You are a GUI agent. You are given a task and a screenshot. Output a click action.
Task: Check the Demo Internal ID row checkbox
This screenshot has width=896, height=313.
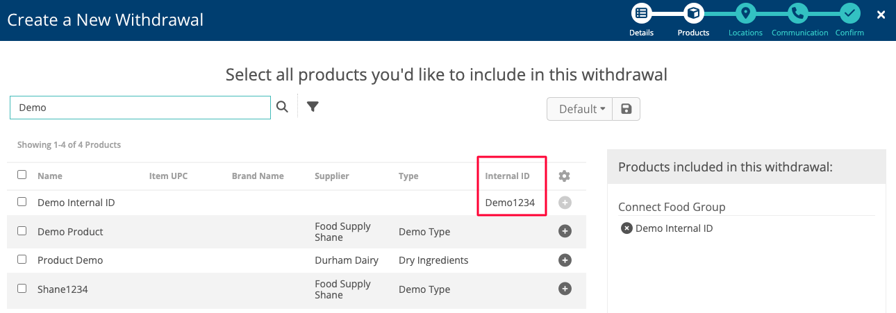pos(22,202)
